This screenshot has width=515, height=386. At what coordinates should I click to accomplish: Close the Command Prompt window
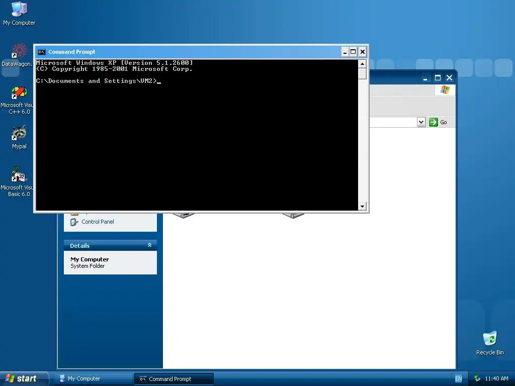(x=362, y=52)
